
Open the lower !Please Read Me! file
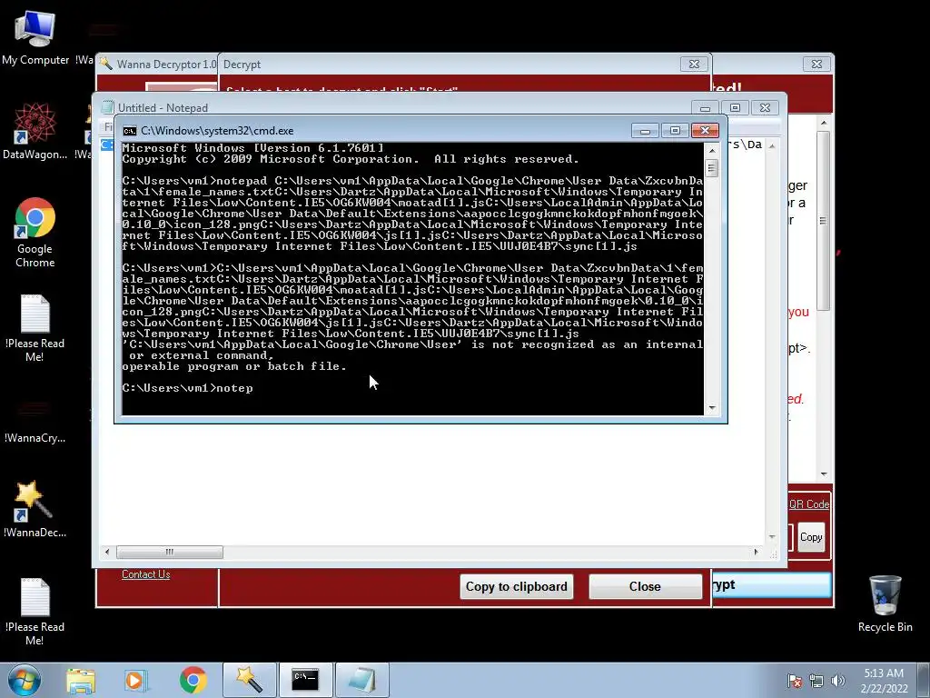(35, 612)
